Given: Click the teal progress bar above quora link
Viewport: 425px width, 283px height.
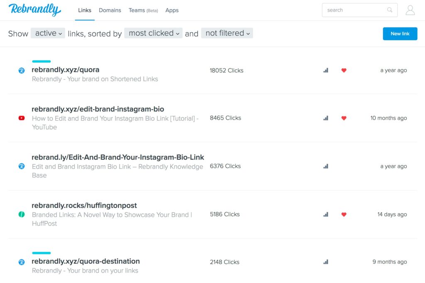Looking at the screenshot, I should pyautogui.click(x=41, y=61).
